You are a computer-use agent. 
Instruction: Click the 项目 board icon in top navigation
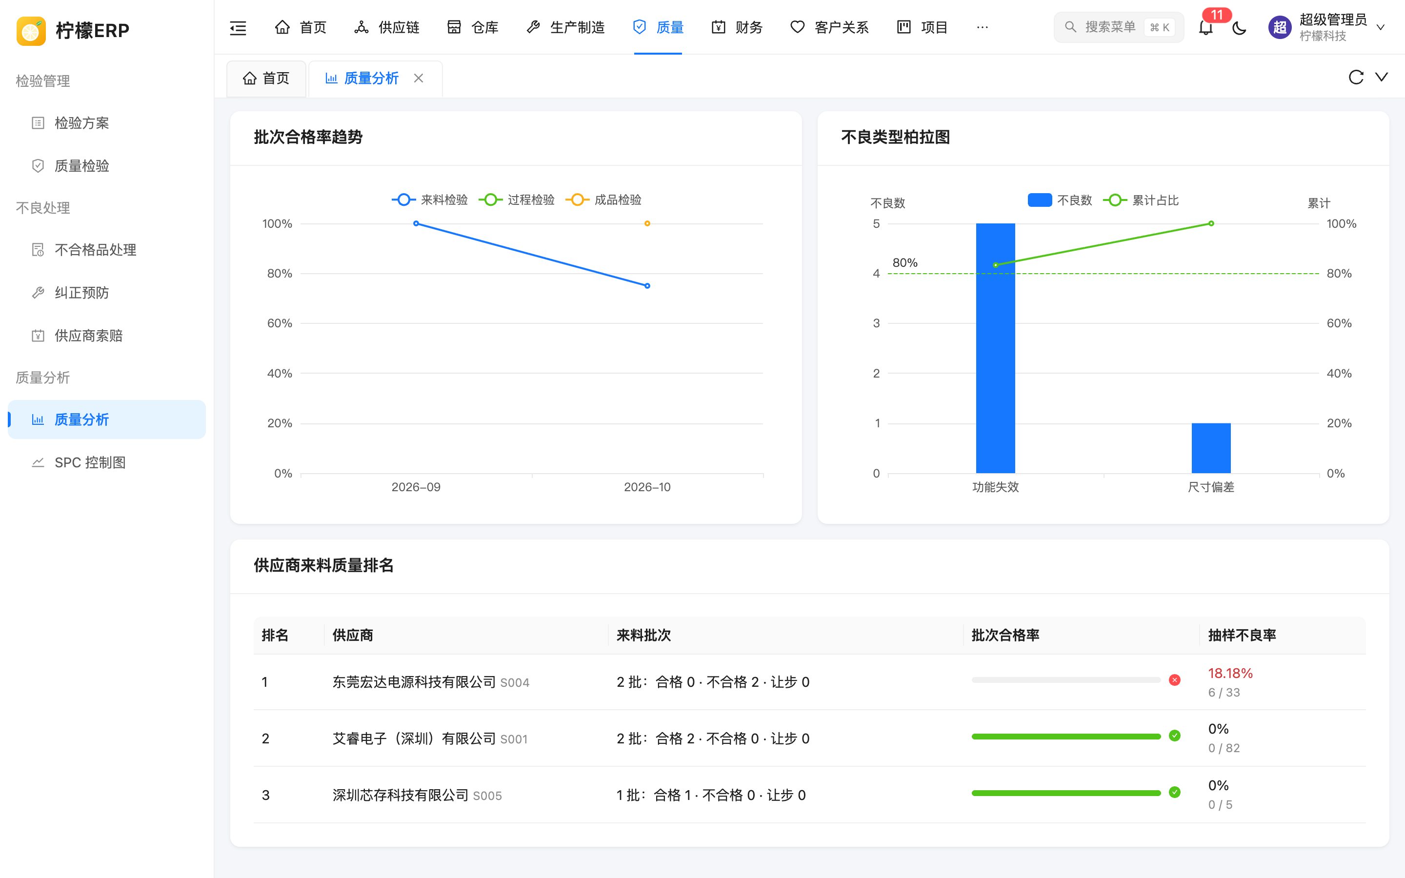click(904, 27)
